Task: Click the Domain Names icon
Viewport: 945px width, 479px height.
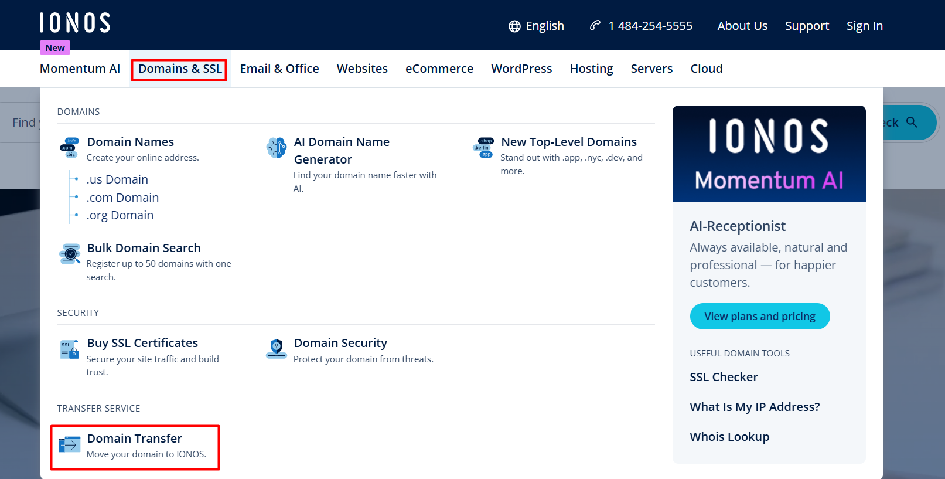Action: [70, 148]
